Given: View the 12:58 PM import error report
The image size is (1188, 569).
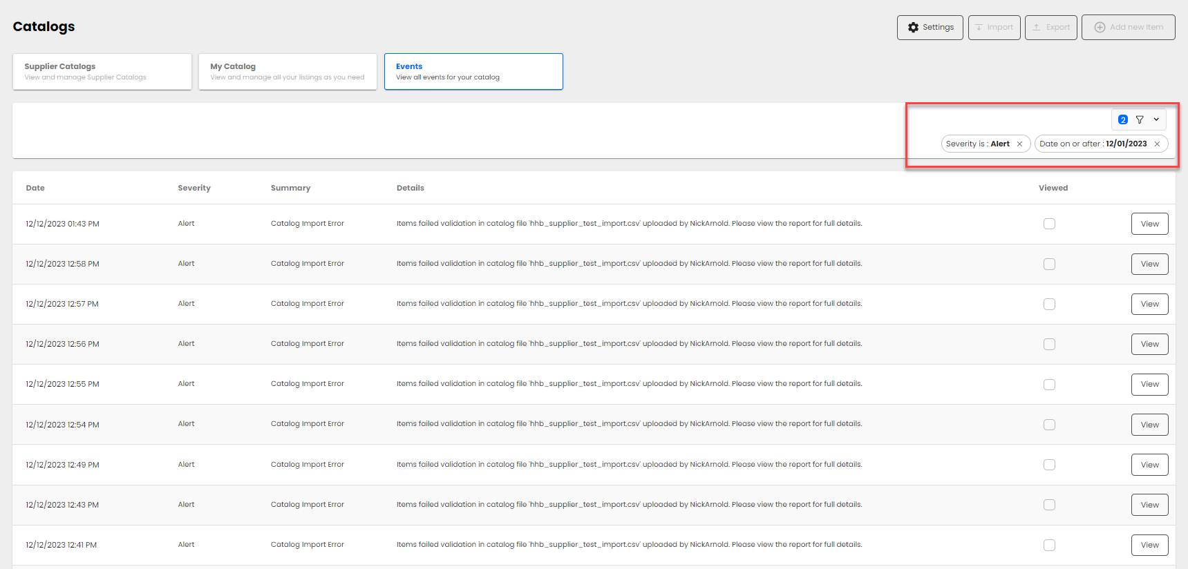Looking at the screenshot, I should 1149,264.
